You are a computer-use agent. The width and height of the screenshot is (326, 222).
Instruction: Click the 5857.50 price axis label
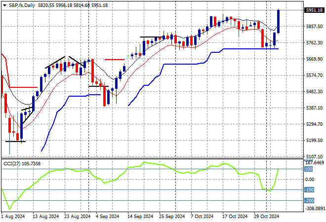(314, 26)
